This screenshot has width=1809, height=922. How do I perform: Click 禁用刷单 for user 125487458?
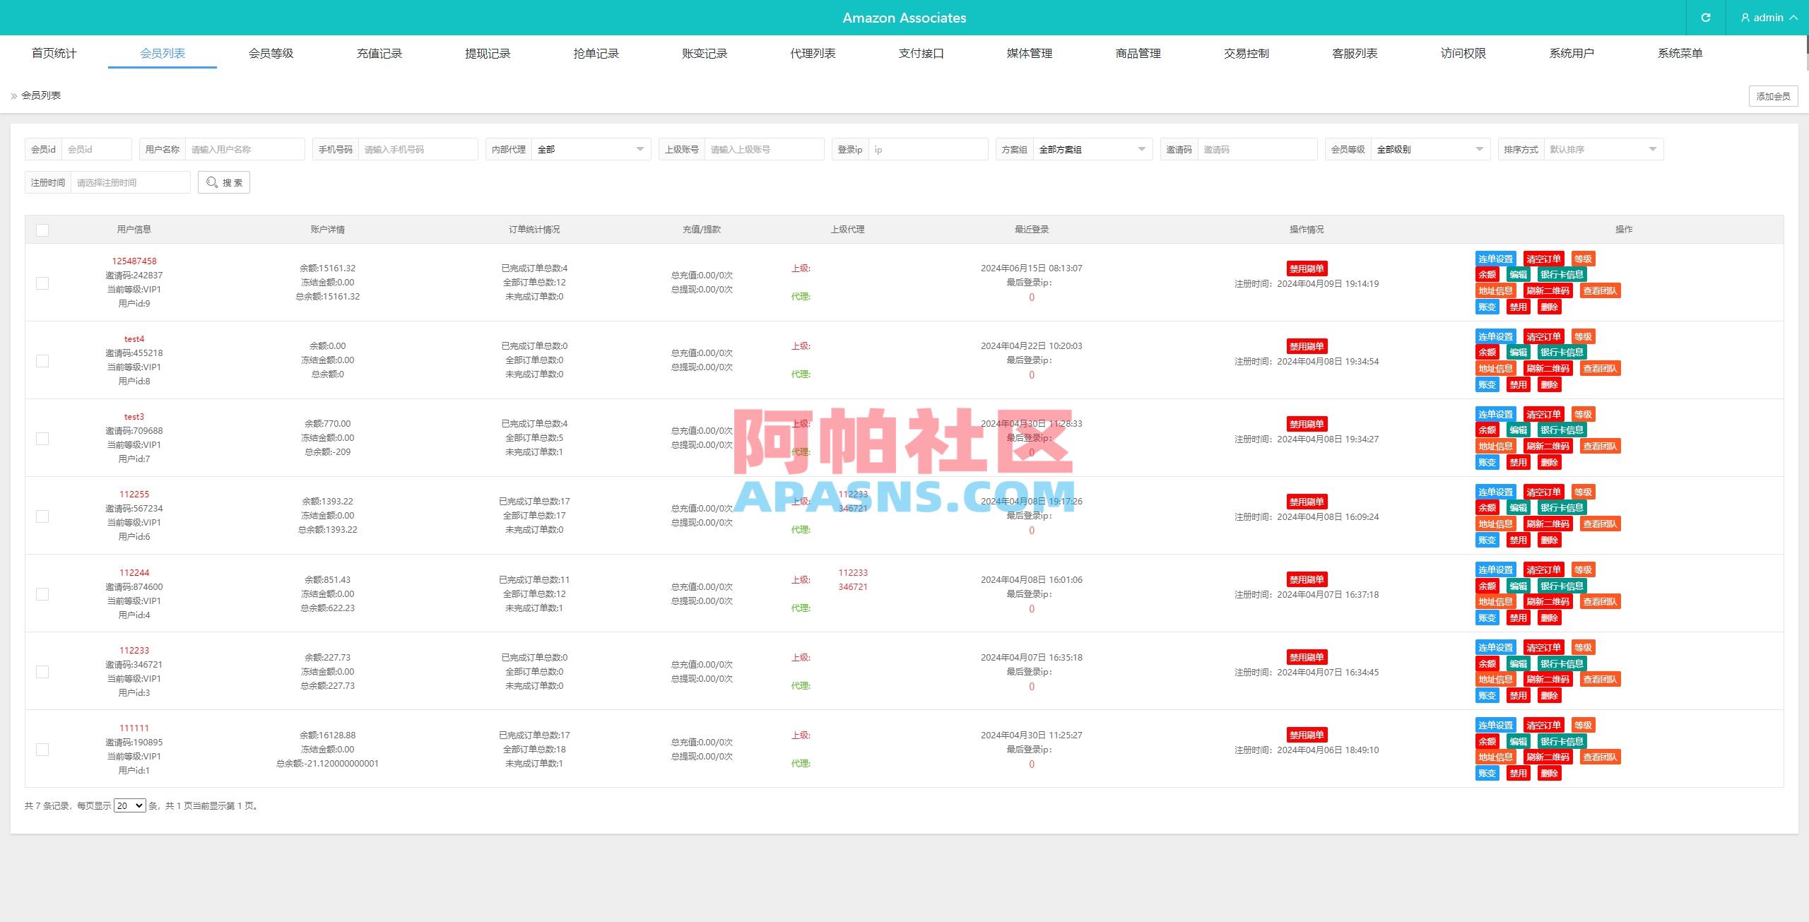pos(1306,268)
